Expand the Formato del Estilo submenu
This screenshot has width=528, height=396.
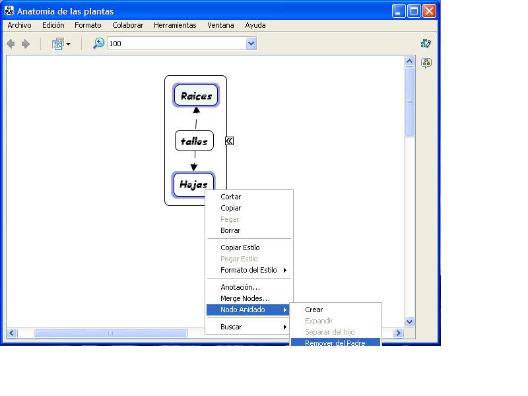coord(249,270)
